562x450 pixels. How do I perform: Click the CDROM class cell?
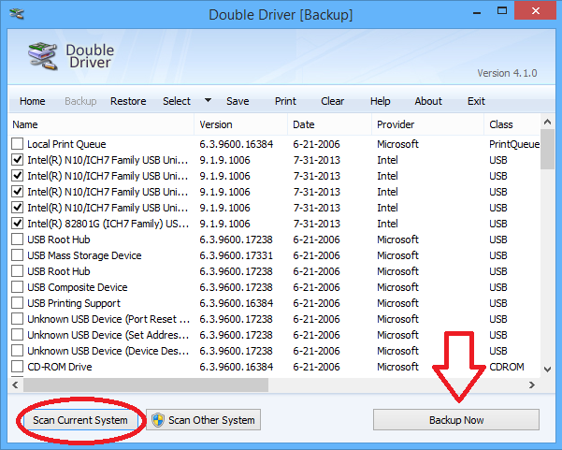pyautogui.click(x=507, y=367)
